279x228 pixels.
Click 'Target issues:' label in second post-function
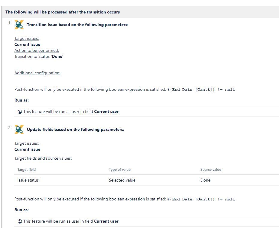pyautogui.click(x=27, y=144)
